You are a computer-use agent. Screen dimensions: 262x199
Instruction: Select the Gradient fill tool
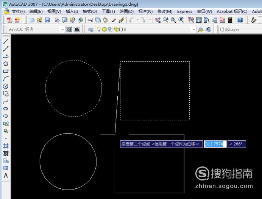tap(6, 153)
